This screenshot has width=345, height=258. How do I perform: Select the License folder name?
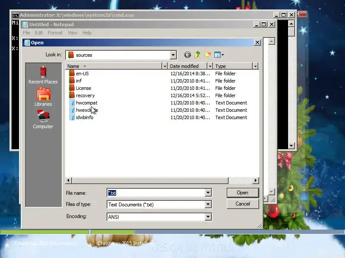point(84,88)
